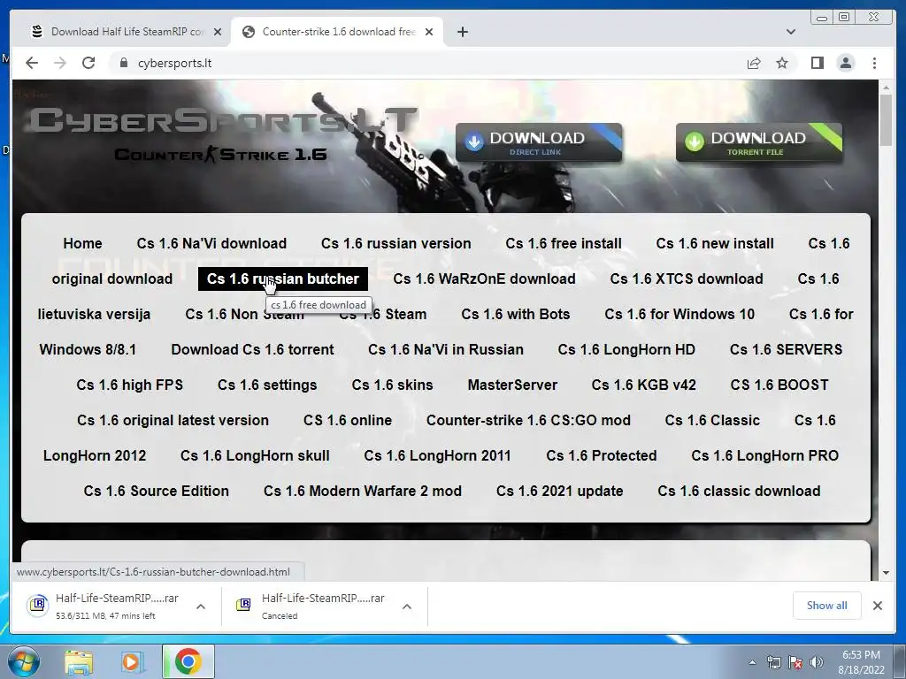Go back to the previous page
Image resolution: width=906 pixels, height=679 pixels.
(32, 63)
